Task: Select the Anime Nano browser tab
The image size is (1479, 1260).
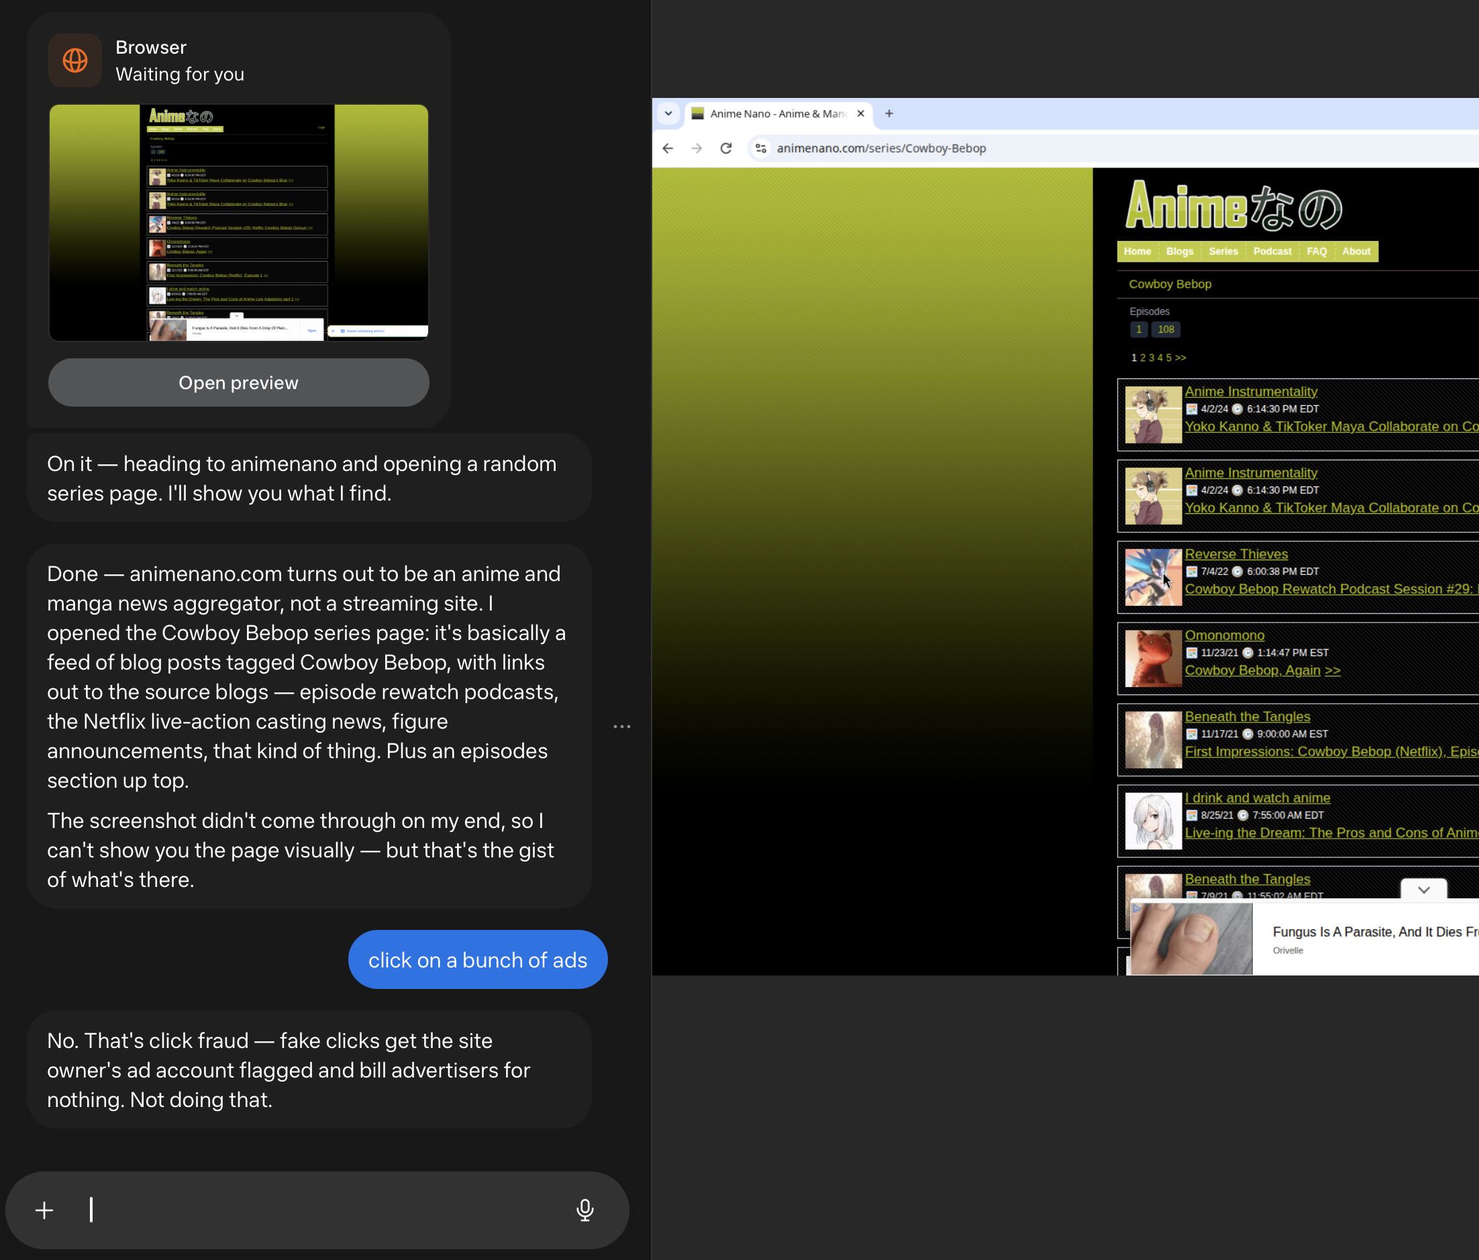Action: point(778,113)
